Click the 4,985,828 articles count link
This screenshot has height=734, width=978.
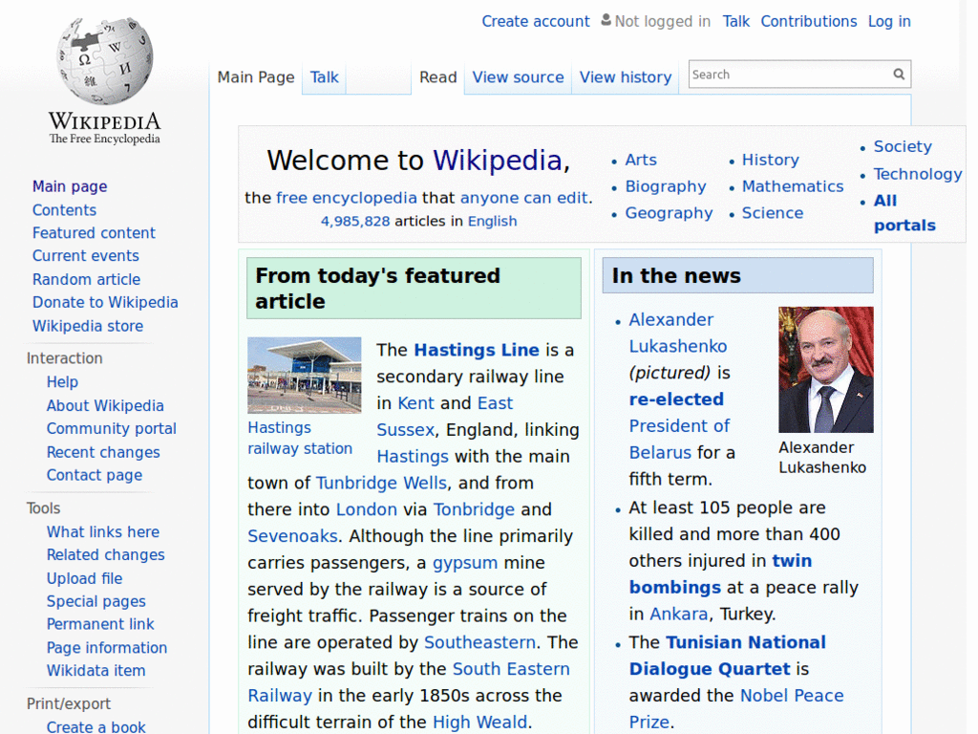click(355, 222)
